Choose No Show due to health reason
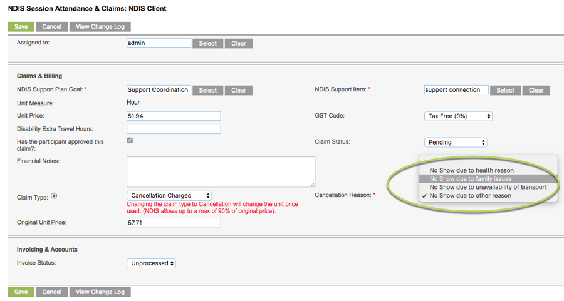Viewport: 564px width, 301px height. 488,170
